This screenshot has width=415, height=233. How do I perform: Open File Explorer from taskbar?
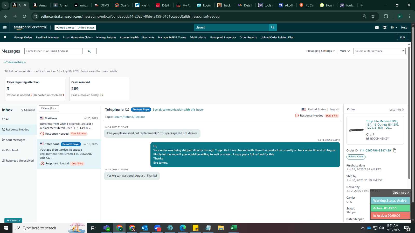point(221,228)
